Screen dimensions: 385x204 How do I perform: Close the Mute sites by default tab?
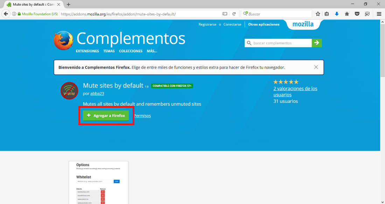[58, 5]
